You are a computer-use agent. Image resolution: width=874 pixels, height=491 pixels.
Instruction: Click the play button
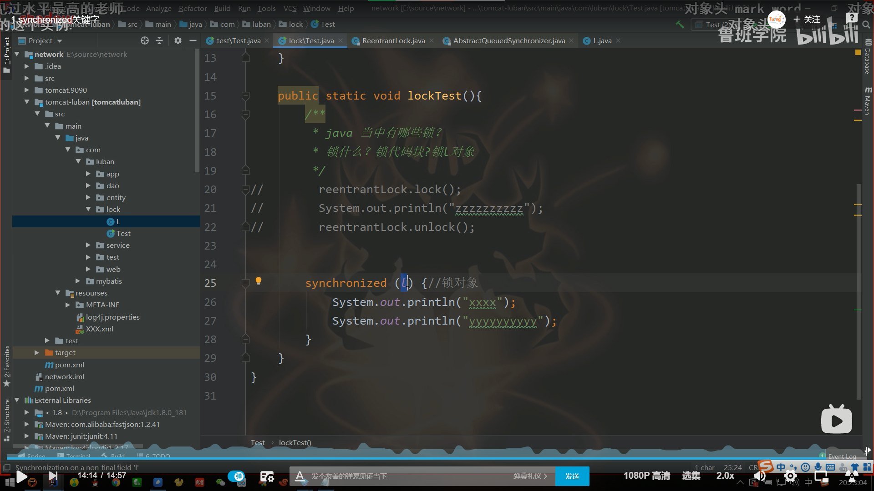(x=21, y=476)
